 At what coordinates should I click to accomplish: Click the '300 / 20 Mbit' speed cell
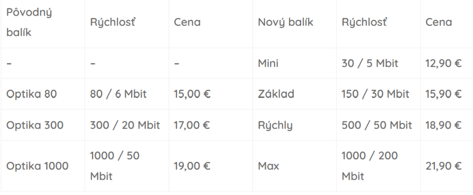point(125,125)
